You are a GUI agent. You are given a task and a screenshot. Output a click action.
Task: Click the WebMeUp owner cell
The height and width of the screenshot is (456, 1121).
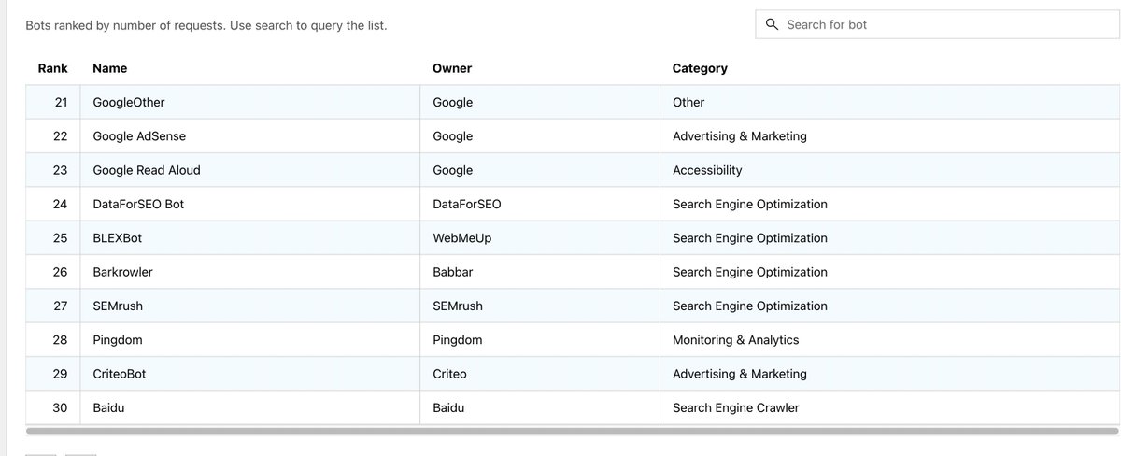(540, 238)
